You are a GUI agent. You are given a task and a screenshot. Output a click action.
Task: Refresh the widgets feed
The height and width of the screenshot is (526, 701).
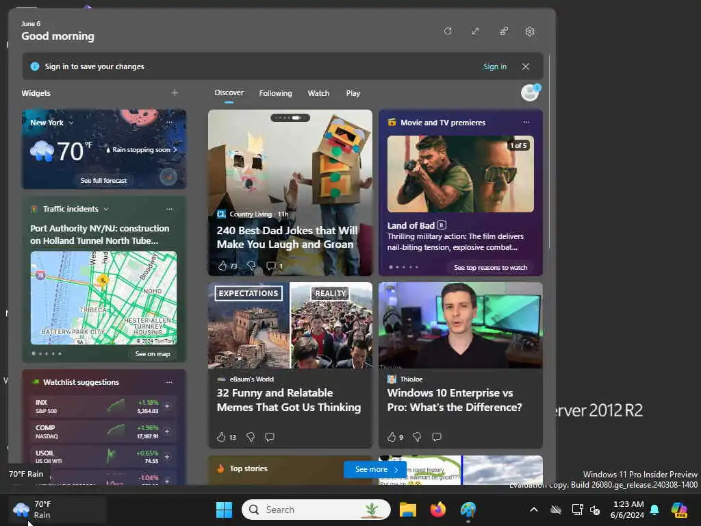[x=448, y=32]
